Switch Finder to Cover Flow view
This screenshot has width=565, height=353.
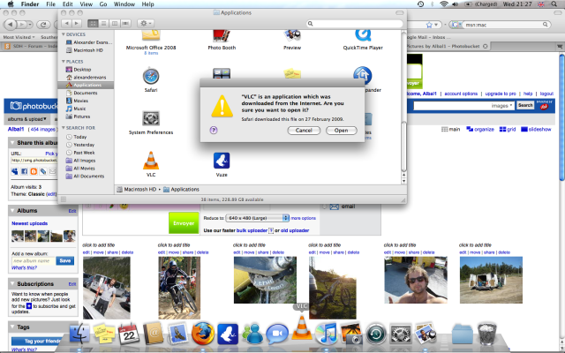(125, 24)
